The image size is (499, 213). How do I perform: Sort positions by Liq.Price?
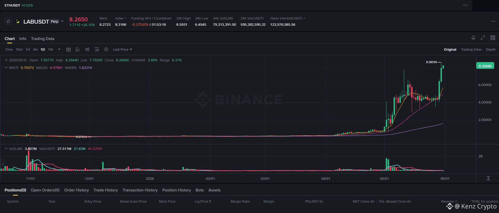(203, 201)
